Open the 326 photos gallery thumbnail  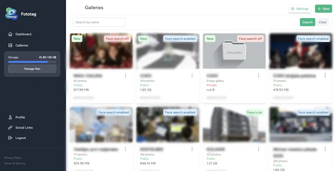(x=301, y=125)
